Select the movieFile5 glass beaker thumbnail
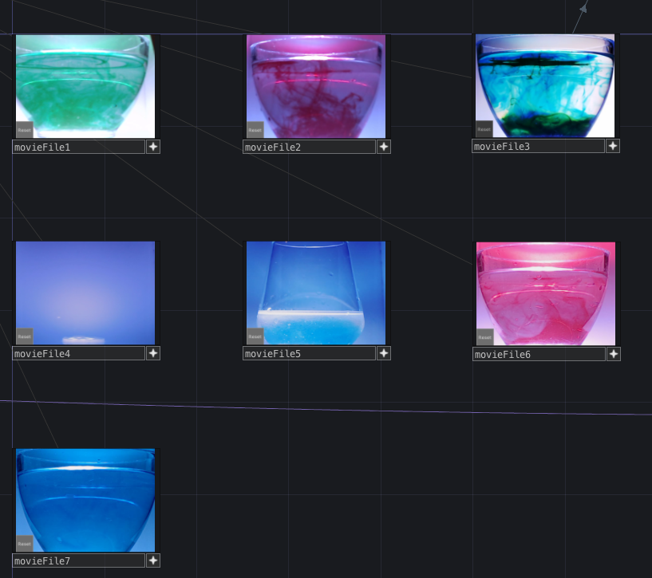The height and width of the screenshot is (578, 652). [316, 293]
